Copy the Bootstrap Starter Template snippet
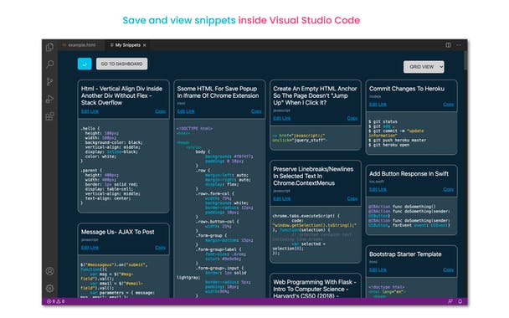Image resolution: width=509 pixels, height=318 pixels. pos(448,270)
